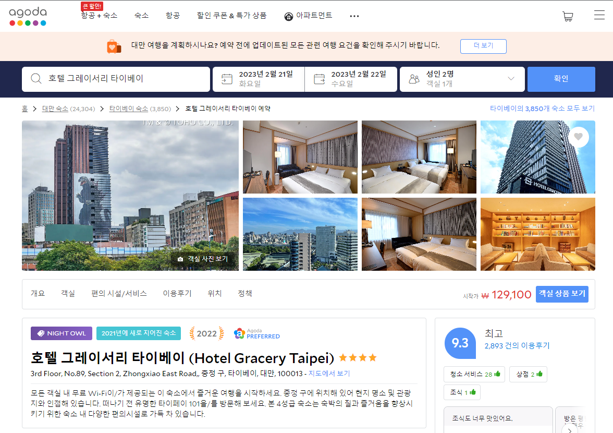Click the 2021년에 새로 지어진 숙소 badge

tap(139, 333)
